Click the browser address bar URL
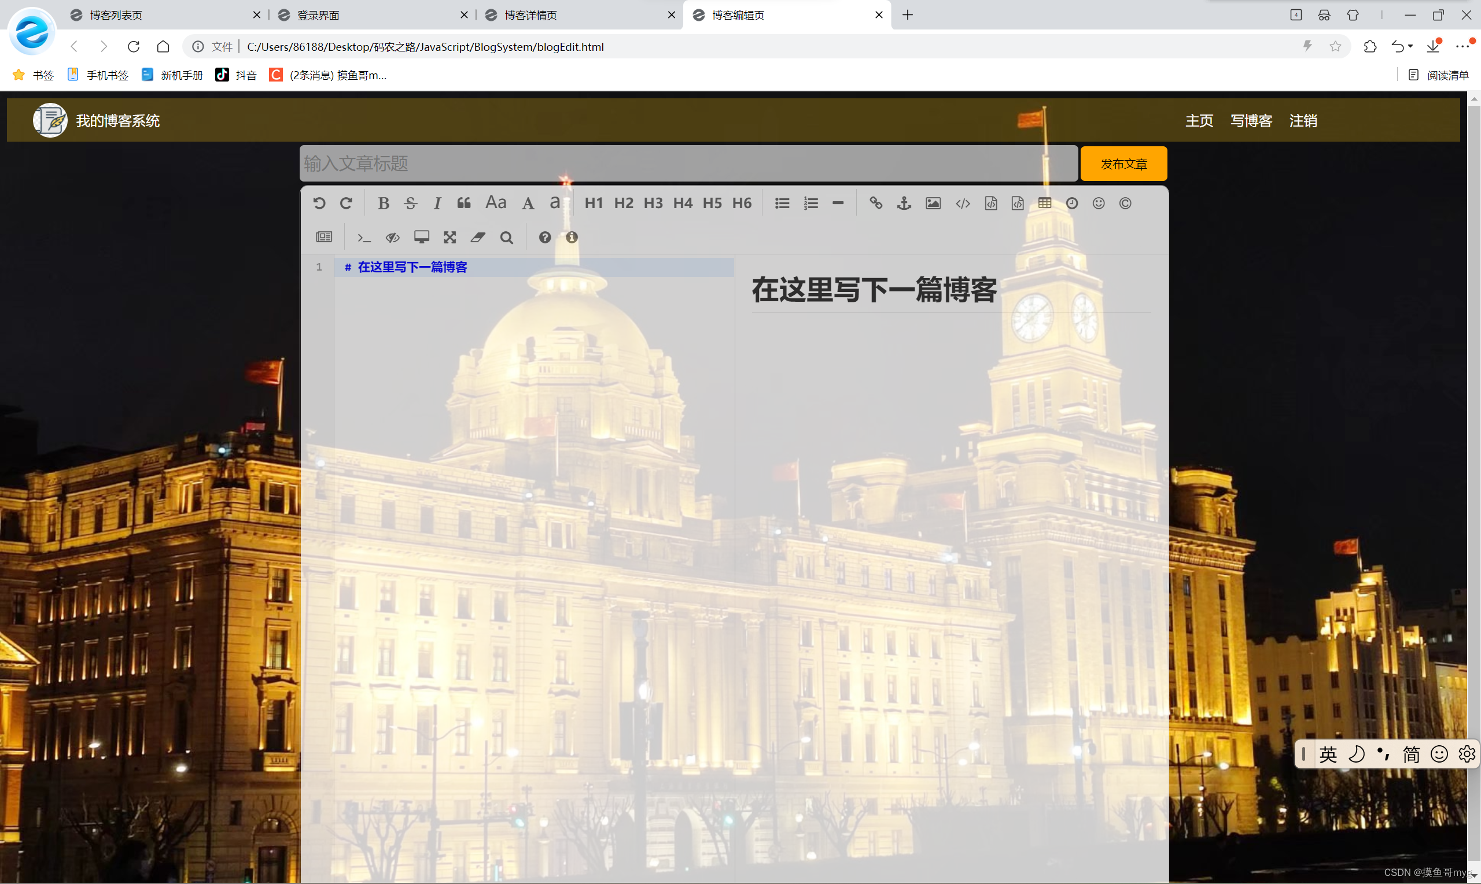 click(x=425, y=46)
